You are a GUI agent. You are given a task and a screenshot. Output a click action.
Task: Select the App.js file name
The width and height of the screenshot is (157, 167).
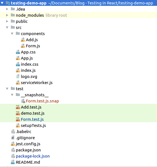tap(27, 58)
